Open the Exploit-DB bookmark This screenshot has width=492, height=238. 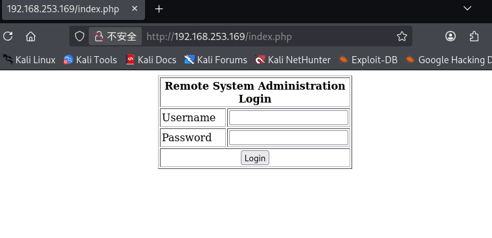pos(368,60)
